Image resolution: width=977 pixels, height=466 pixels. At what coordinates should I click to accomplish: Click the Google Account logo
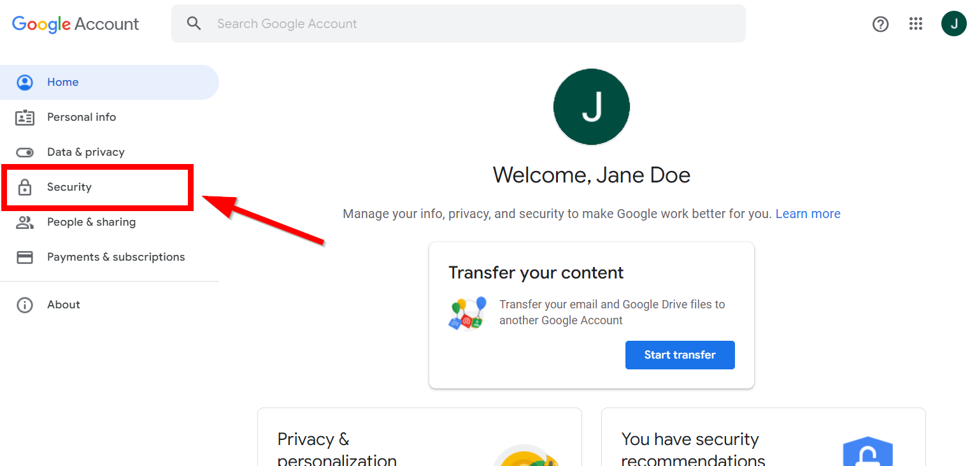coord(75,24)
